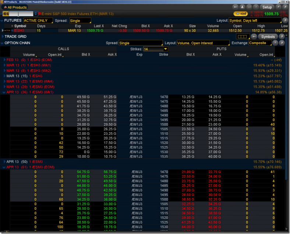Click the All Products tab
The height and width of the screenshot is (234, 290).
(15, 7)
